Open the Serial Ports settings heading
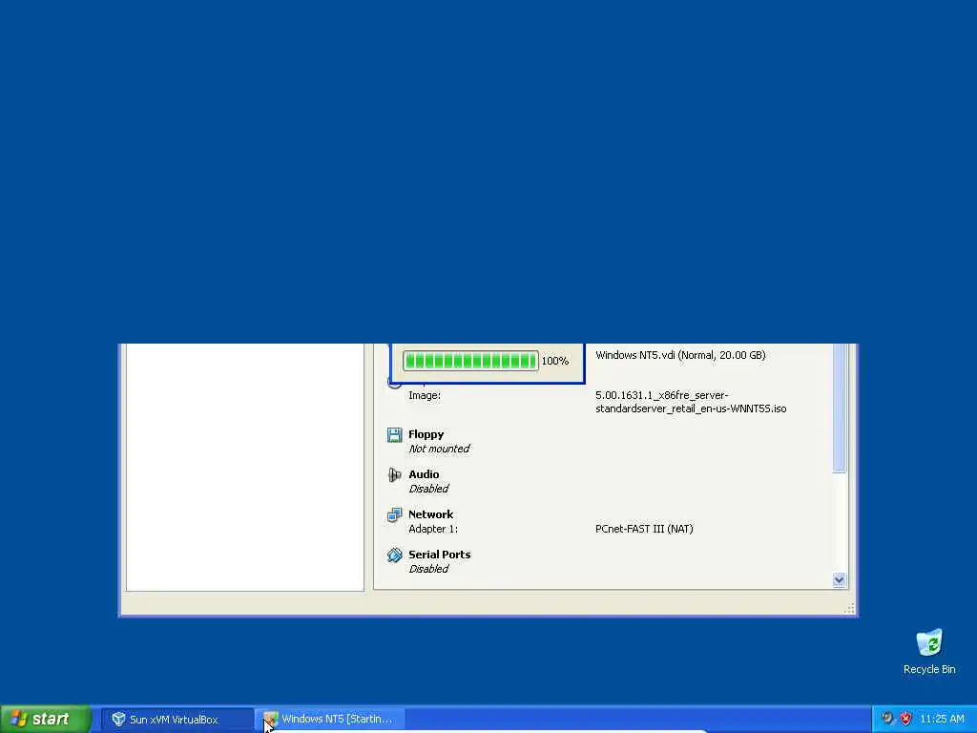The image size is (977, 733). (x=439, y=555)
